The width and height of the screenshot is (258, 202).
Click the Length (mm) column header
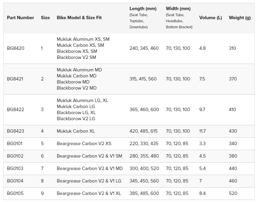pyautogui.click(x=142, y=9)
